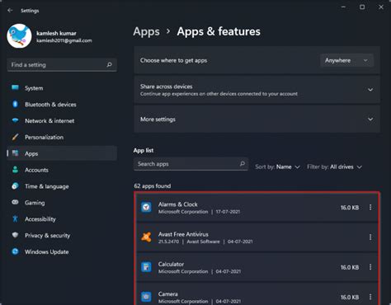The width and height of the screenshot is (391, 305).
Task: Click the Apps grid icon in sidebar
Action: coord(15,153)
